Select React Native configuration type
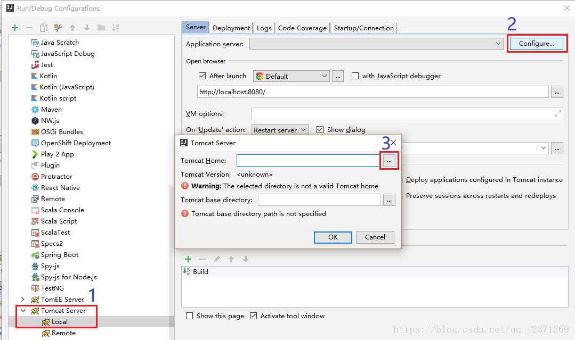Image resolution: width=575 pixels, height=340 pixels. click(x=55, y=188)
